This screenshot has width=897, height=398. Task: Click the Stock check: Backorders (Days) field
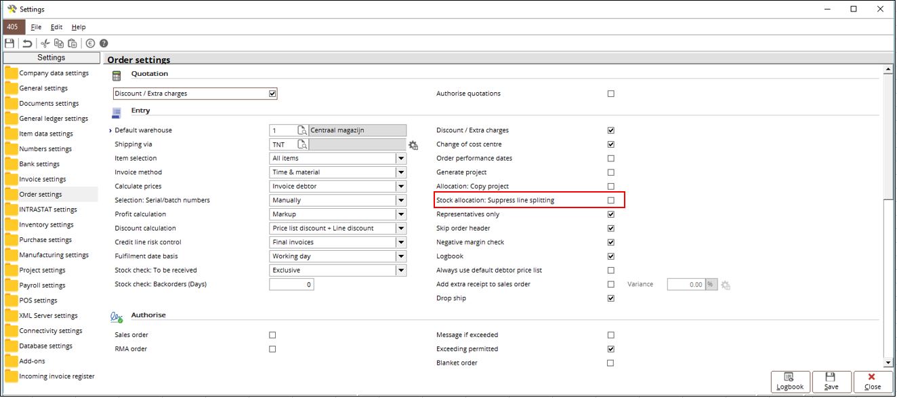[291, 284]
